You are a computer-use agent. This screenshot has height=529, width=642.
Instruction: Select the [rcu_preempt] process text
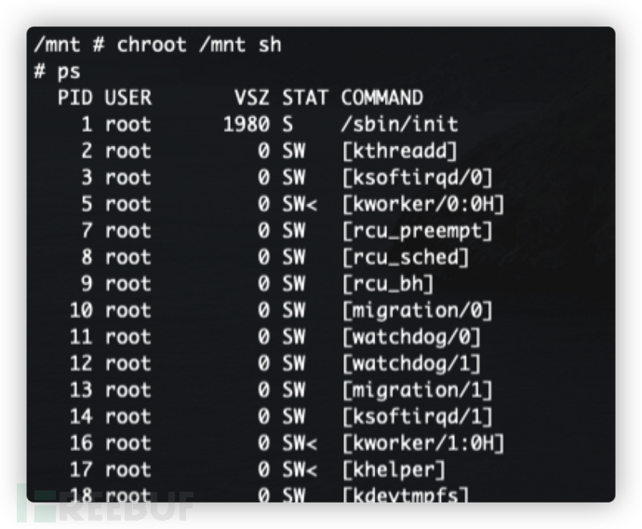pyautogui.click(x=417, y=231)
